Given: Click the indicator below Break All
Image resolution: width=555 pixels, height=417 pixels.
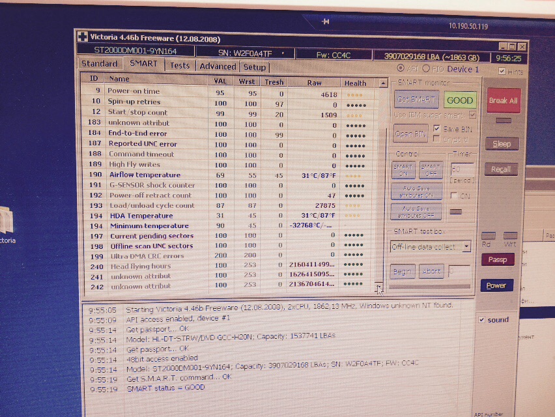Looking at the screenshot, I should click(504, 121).
